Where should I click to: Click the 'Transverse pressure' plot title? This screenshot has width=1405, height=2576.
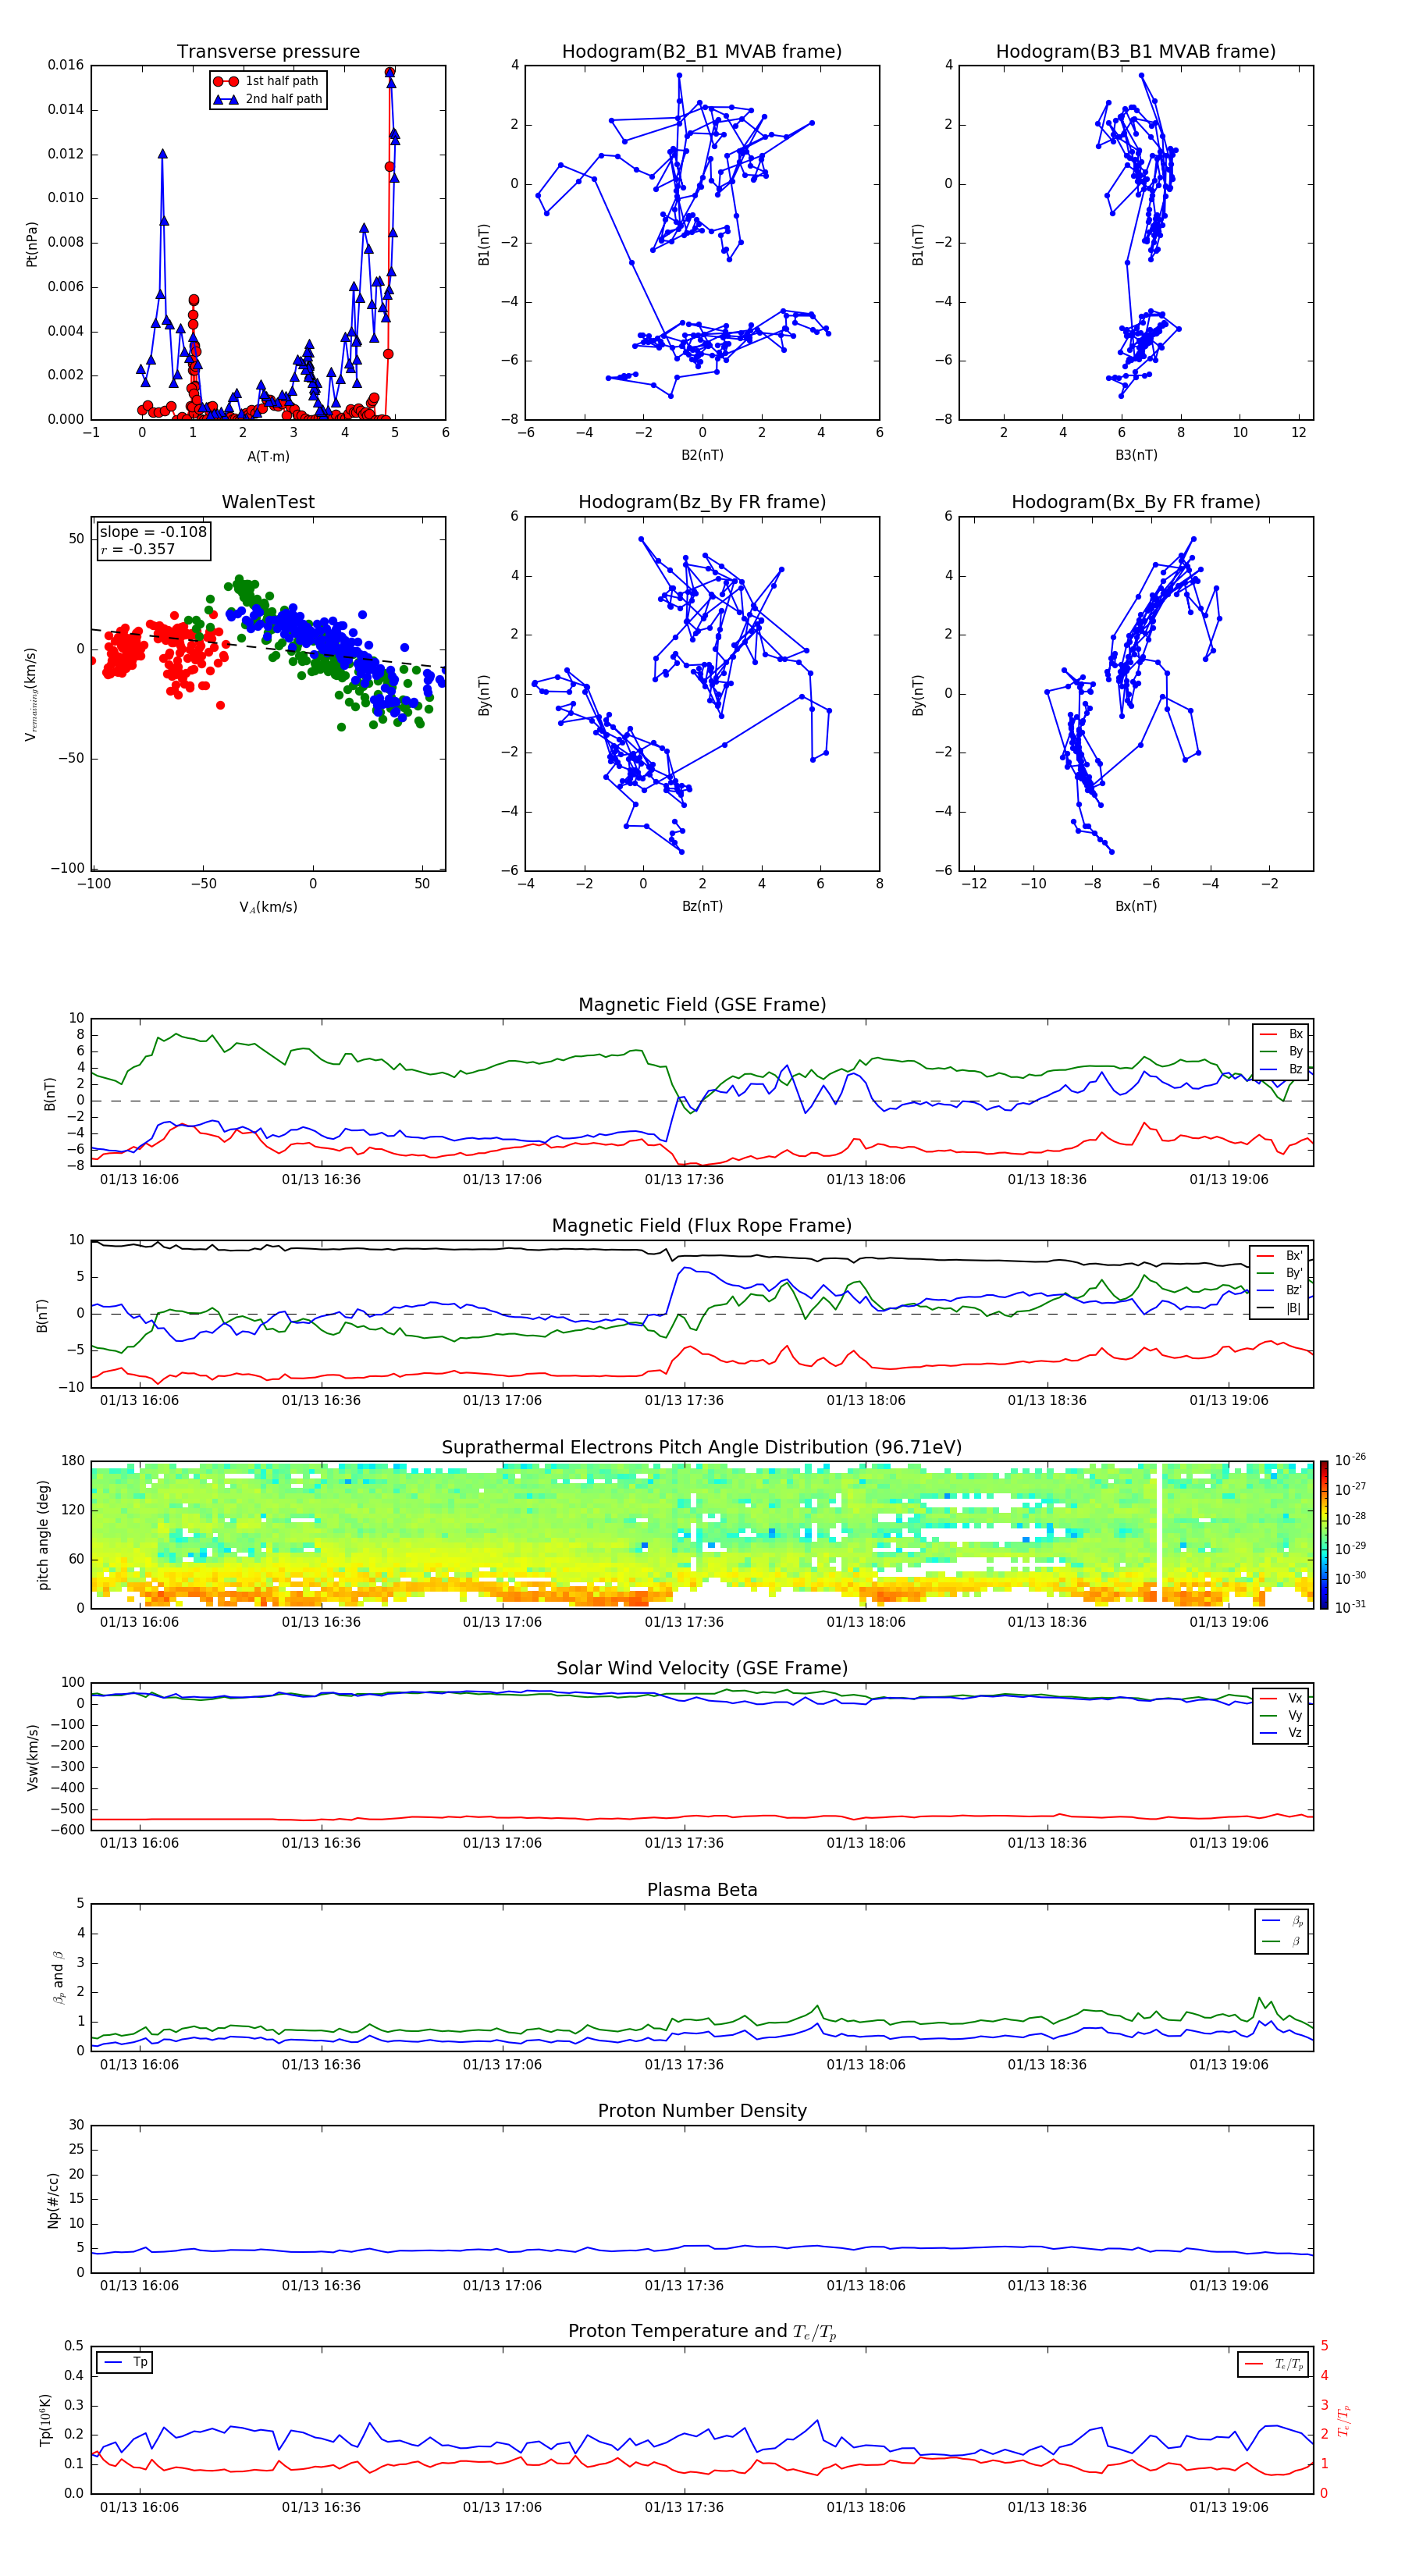268,52
